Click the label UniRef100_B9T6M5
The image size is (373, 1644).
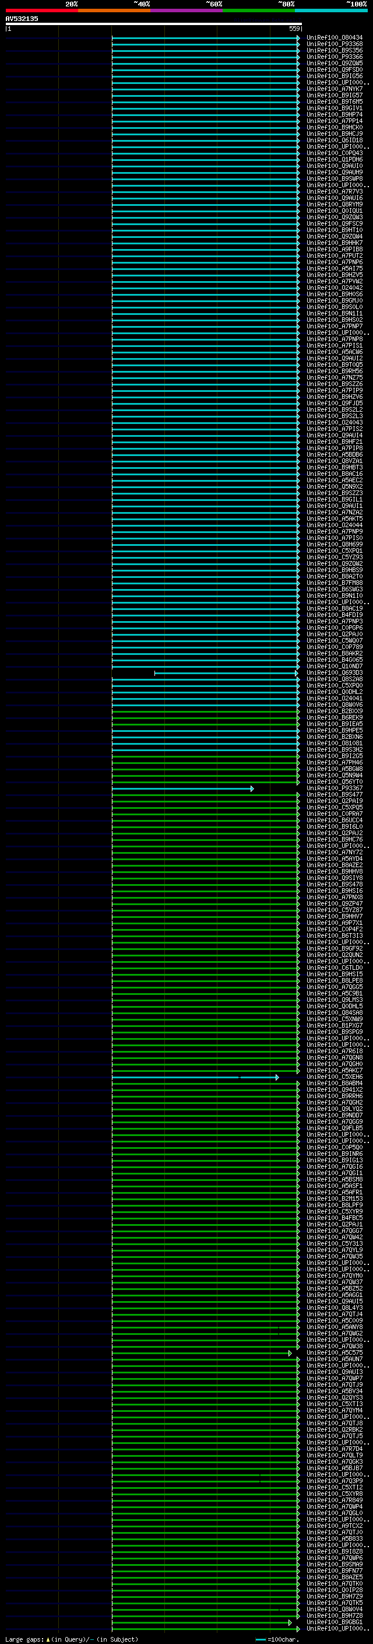[334, 101]
